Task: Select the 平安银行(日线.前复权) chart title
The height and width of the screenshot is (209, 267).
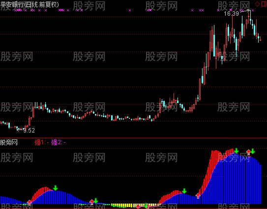Action: [30, 4]
